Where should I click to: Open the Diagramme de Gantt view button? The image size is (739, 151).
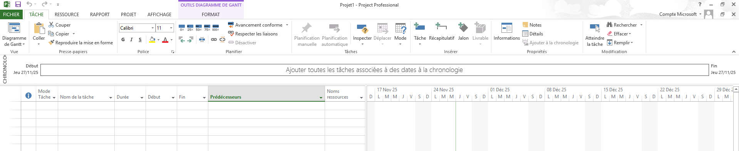14,34
